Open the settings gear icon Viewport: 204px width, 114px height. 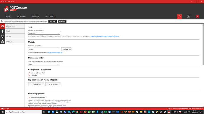point(179,16)
